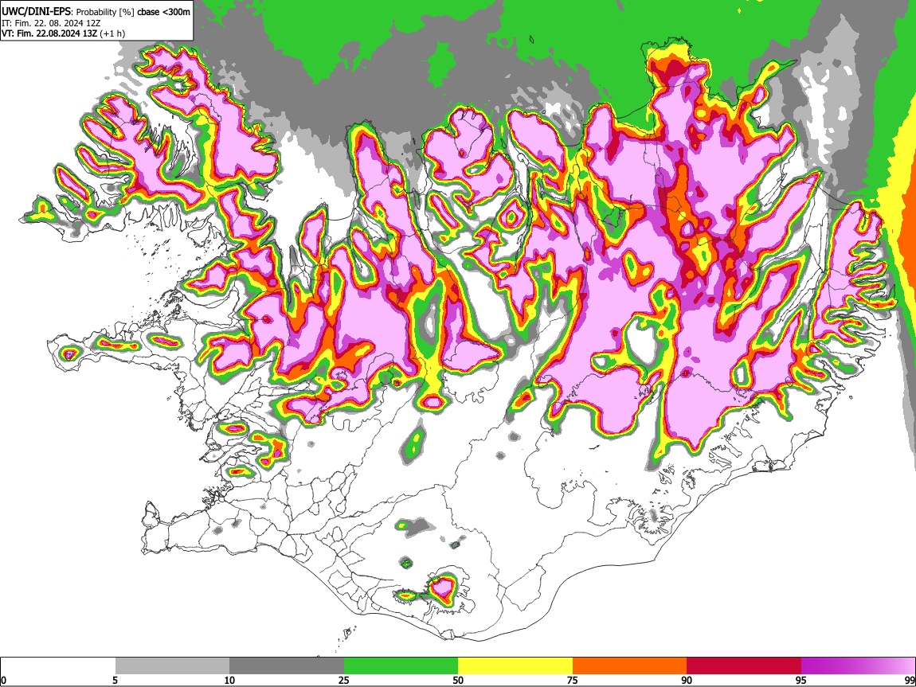Click the green 25-50 legend segment
This screenshot has height=687, width=916.
pos(401,666)
